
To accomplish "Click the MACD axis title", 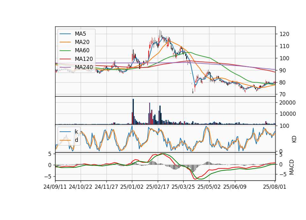I will tap(292, 167).
